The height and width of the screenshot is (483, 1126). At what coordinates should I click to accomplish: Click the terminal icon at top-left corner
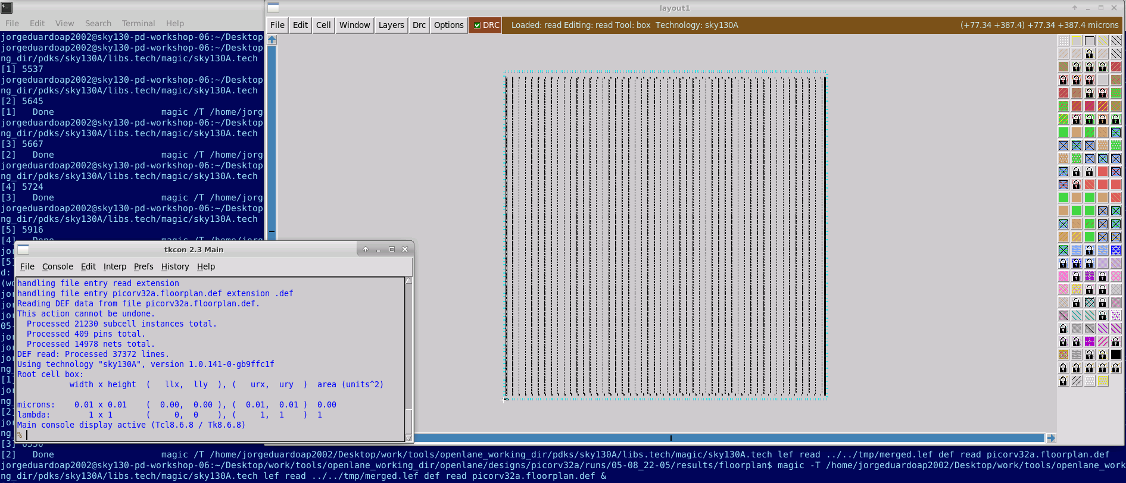[7, 8]
